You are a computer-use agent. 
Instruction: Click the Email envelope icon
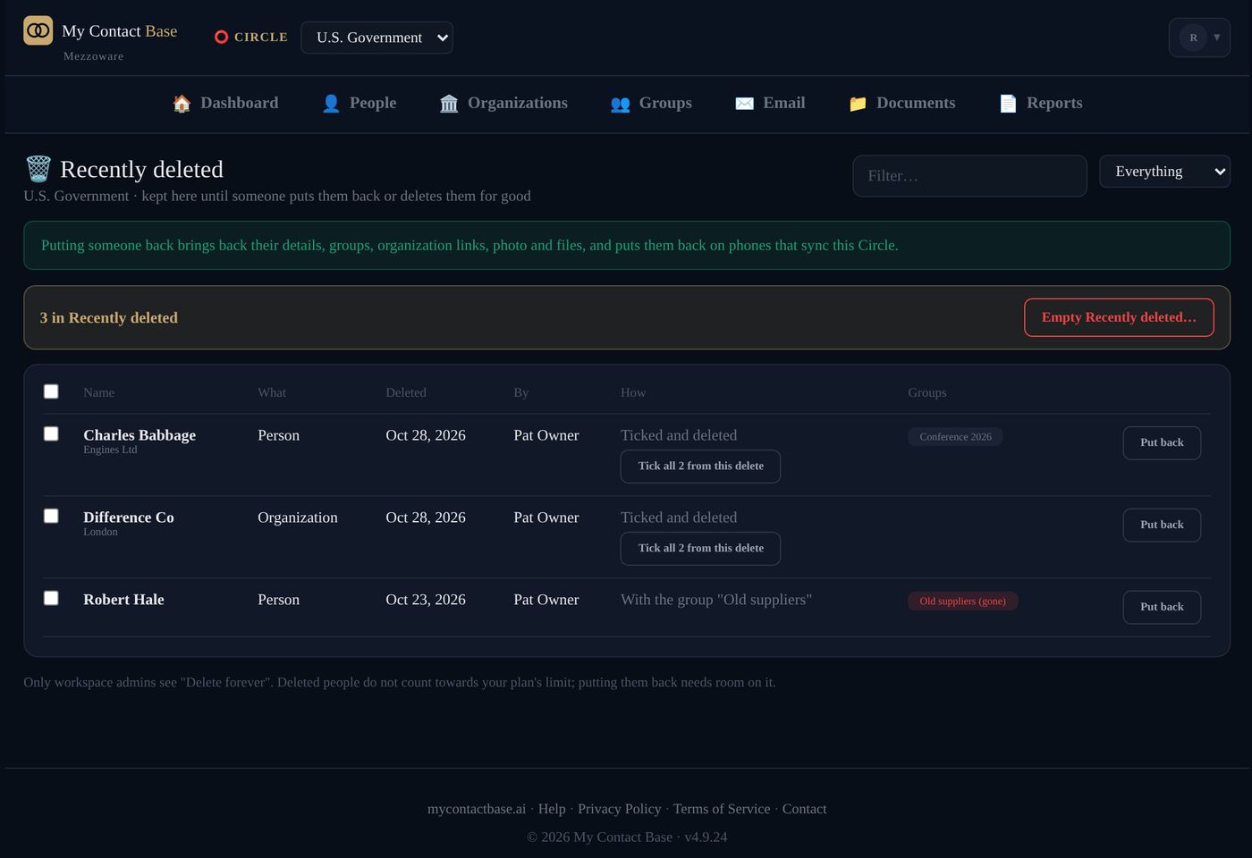pos(744,104)
